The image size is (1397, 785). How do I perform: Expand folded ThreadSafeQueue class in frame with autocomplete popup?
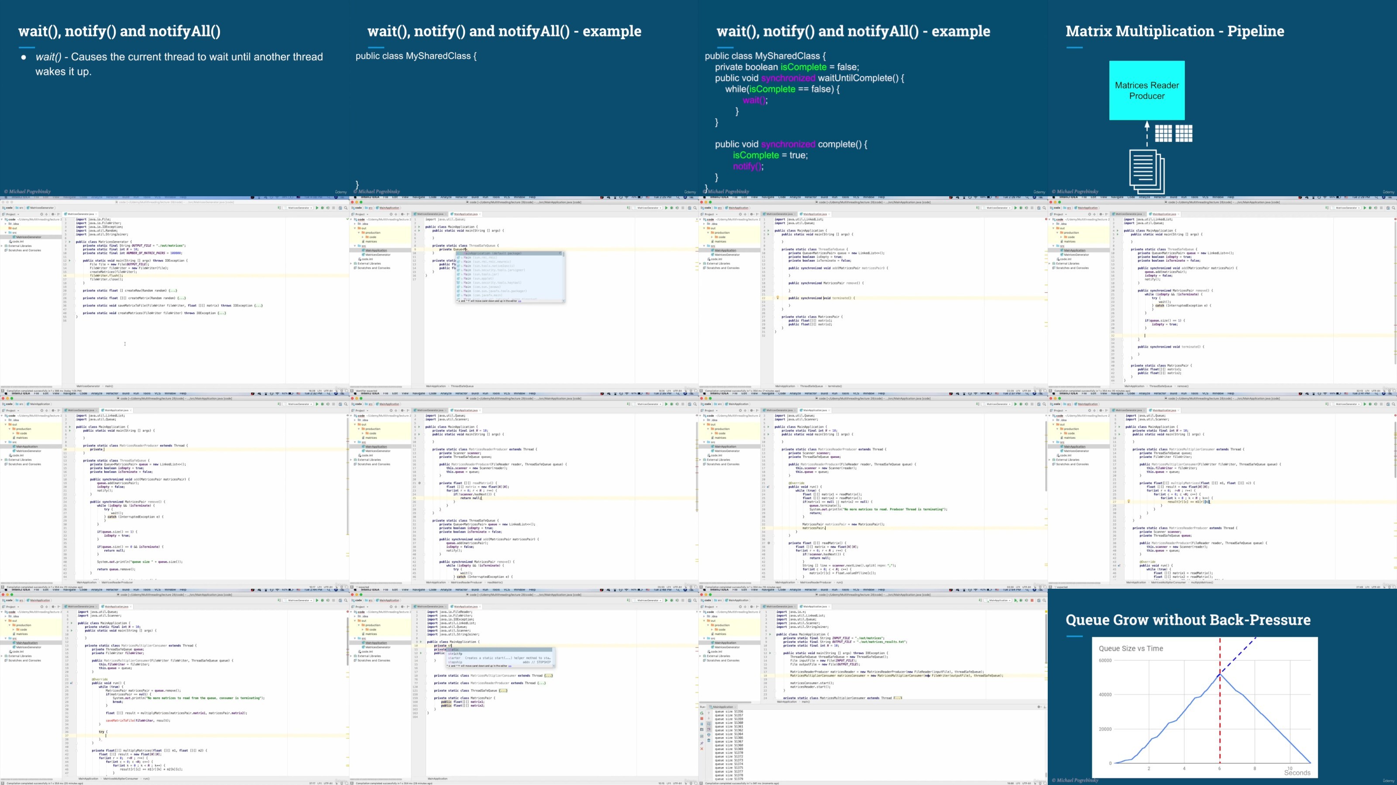(503, 691)
